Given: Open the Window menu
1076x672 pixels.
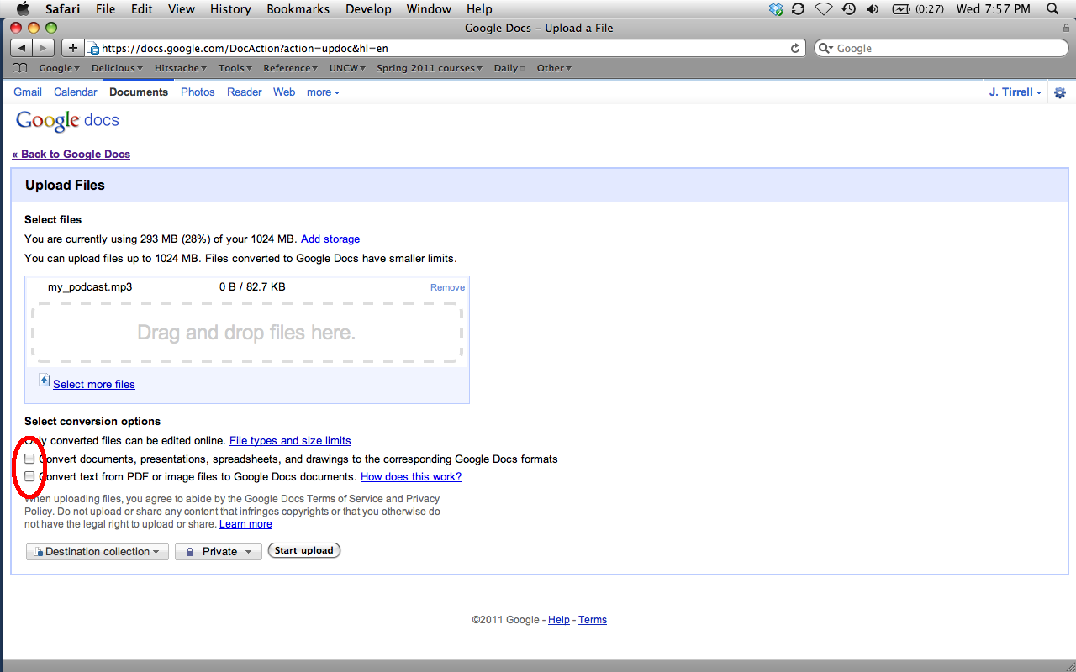Looking at the screenshot, I should 429,9.
